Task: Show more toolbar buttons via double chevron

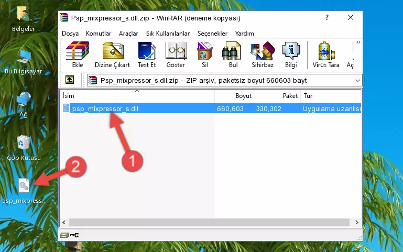Action: pos(358,42)
